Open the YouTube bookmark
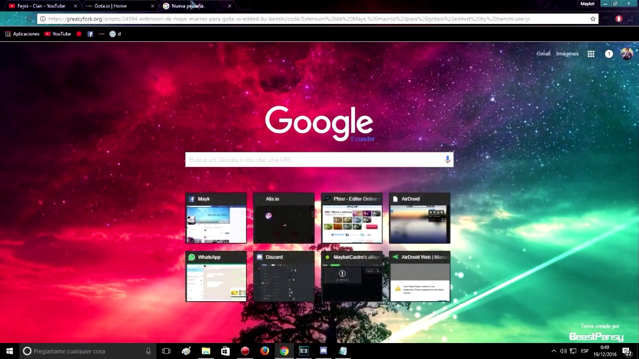The width and height of the screenshot is (639, 359). (58, 34)
